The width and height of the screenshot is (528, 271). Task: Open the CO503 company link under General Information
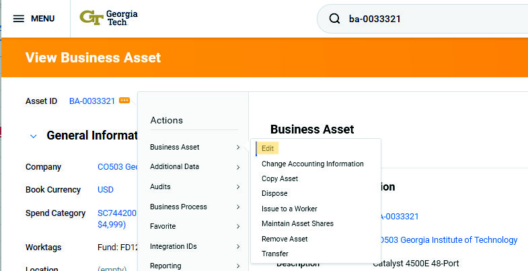coord(117,167)
